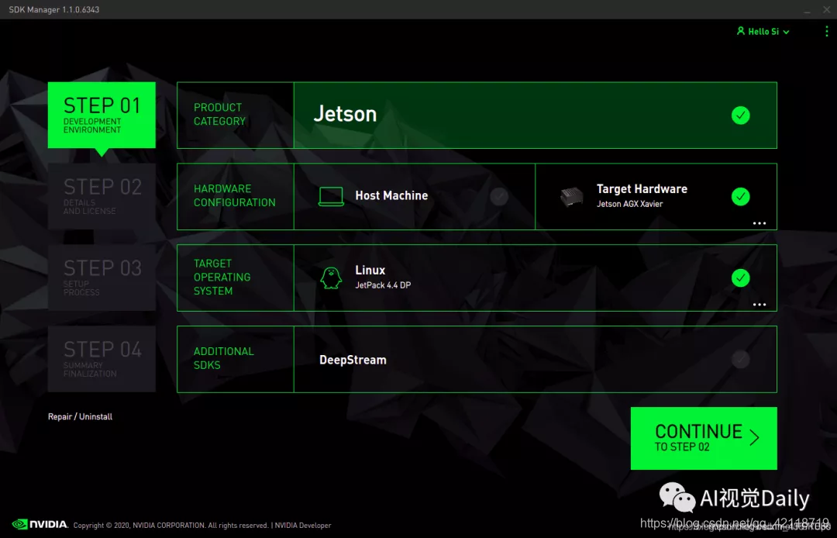
Task: Click the Jetson AGX Xavier device thumbnail
Action: [x=571, y=196]
